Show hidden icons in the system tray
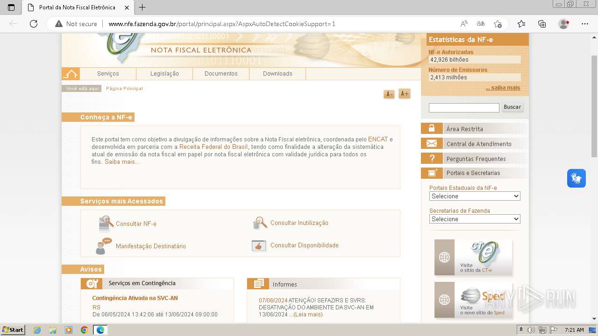The image size is (598, 336). (x=521, y=330)
